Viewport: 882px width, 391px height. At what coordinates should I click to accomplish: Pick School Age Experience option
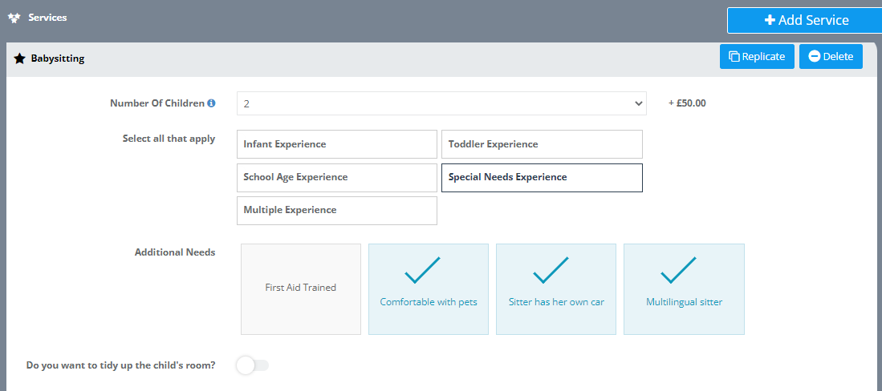click(336, 178)
